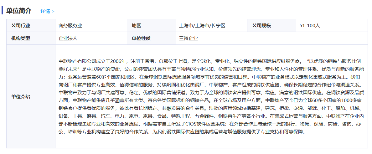The width and height of the screenshot is (372, 154).
Task: Click the 51-100人 company size value
Action: (310, 26)
